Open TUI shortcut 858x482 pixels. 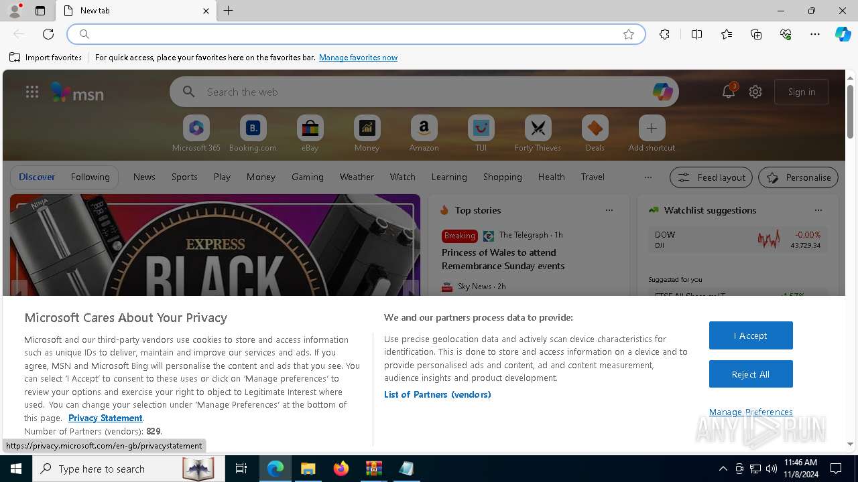(x=481, y=134)
